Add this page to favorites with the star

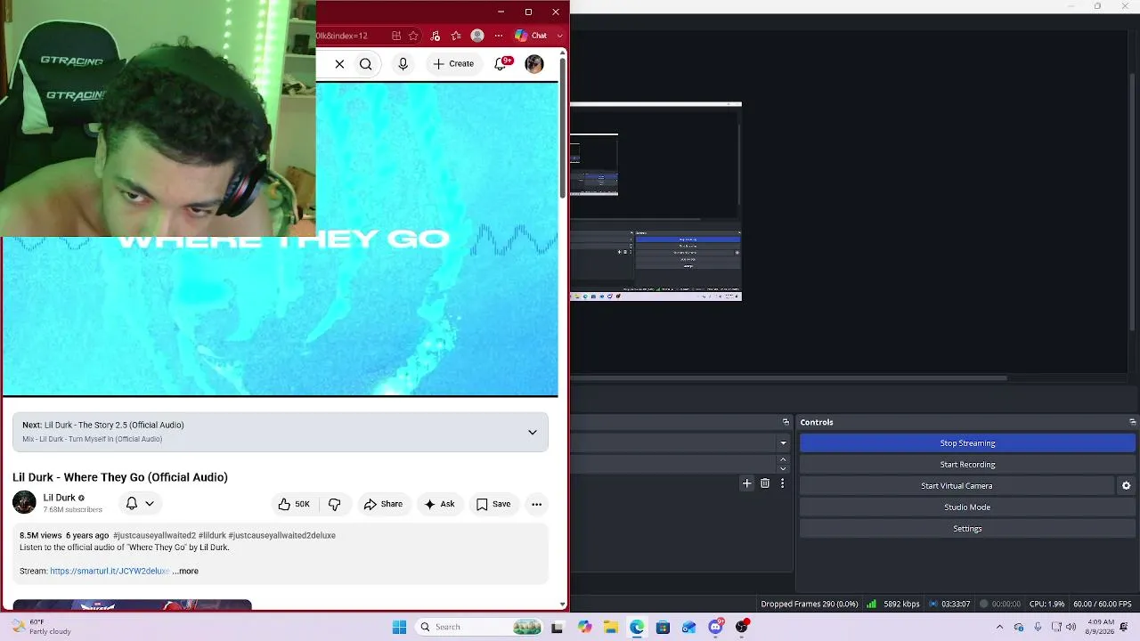(413, 36)
